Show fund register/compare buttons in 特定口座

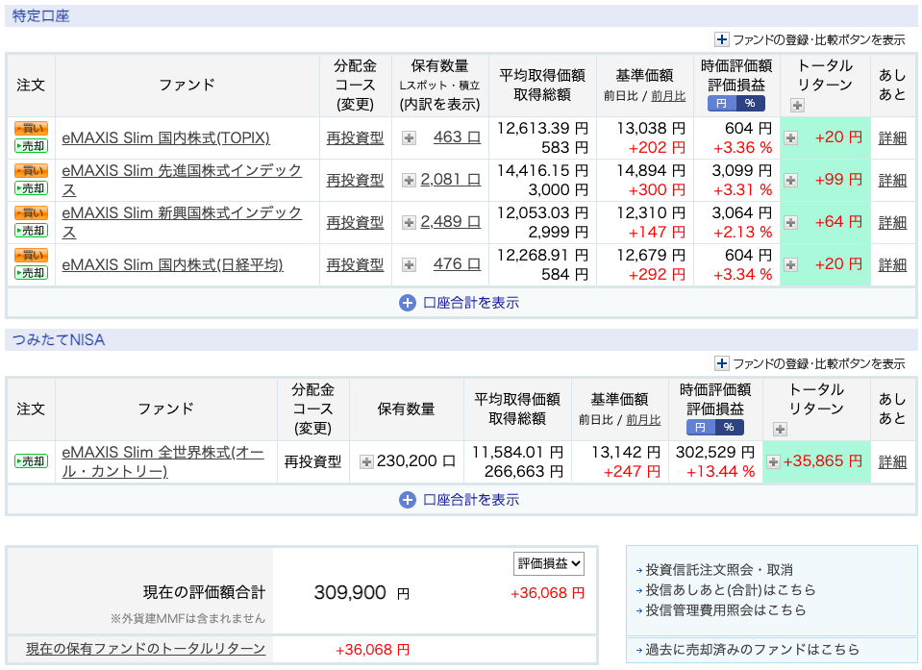pyautogui.click(x=810, y=40)
